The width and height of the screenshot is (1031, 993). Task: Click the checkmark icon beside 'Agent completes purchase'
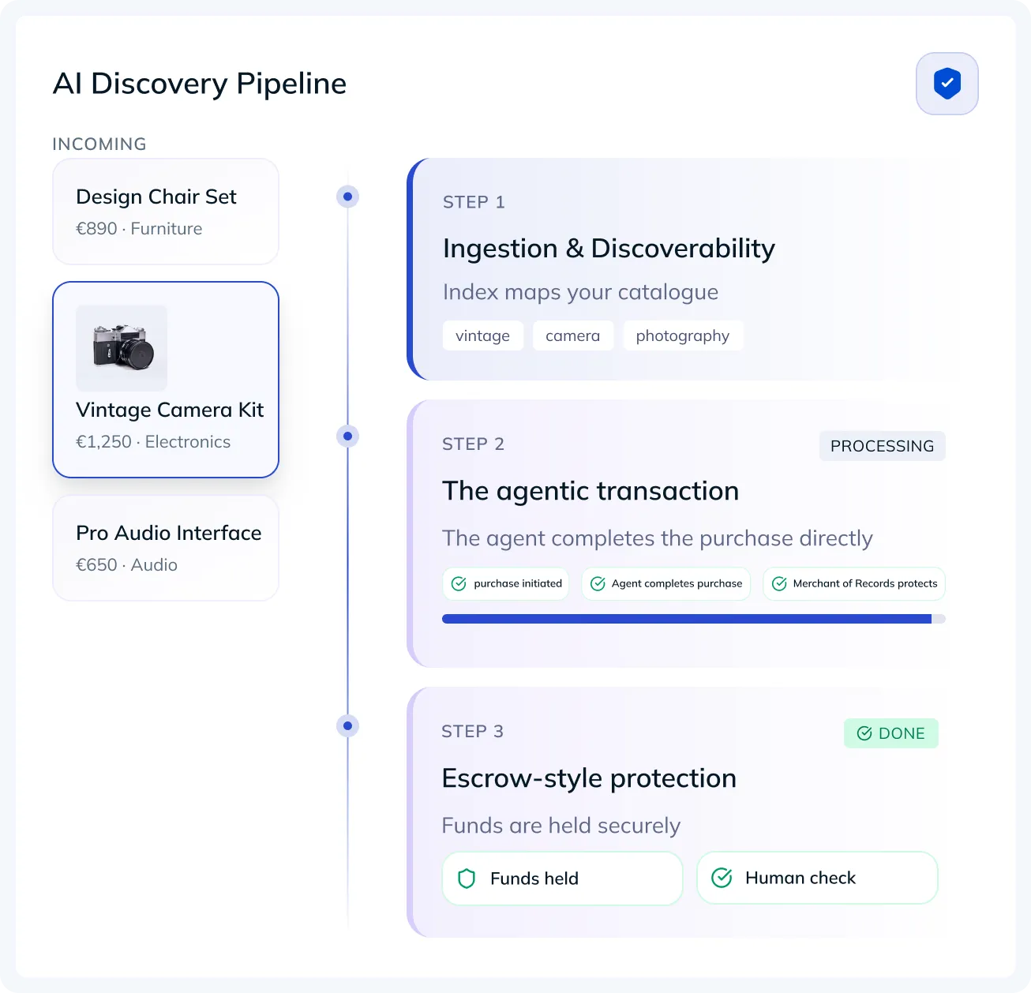pyautogui.click(x=598, y=584)
